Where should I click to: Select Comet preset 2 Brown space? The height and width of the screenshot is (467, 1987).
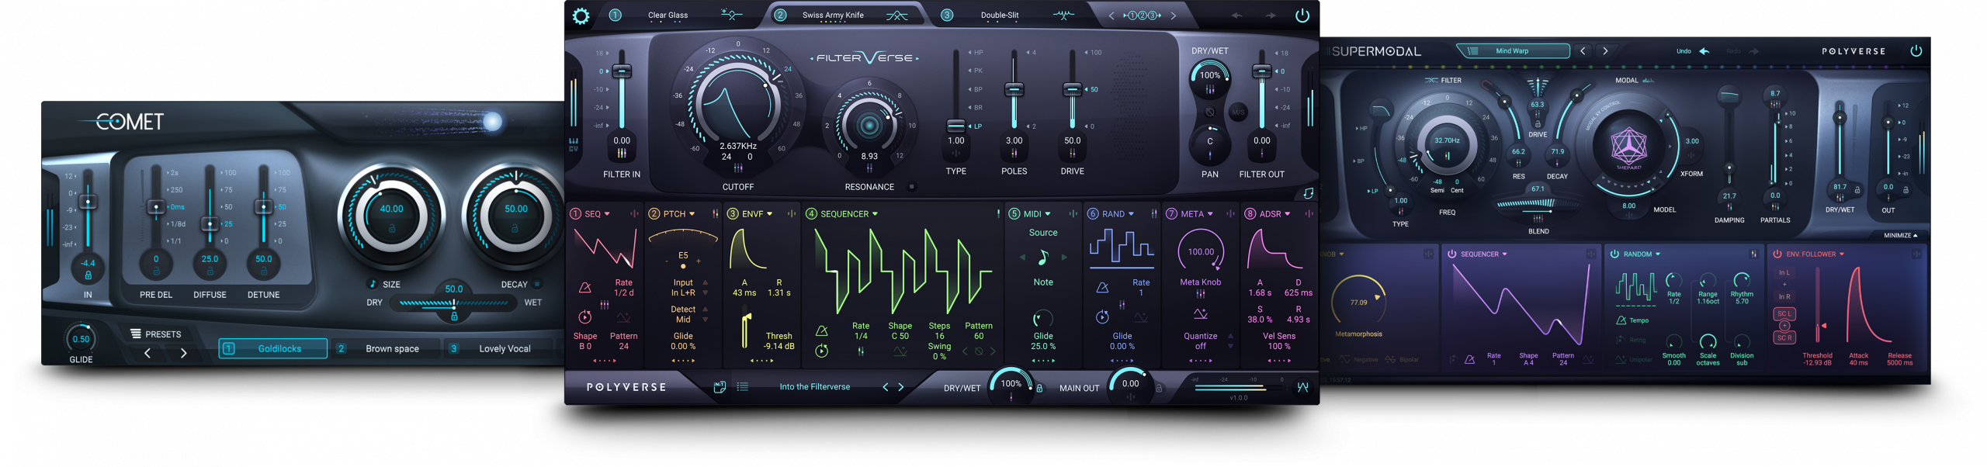[x=385, y=349]
